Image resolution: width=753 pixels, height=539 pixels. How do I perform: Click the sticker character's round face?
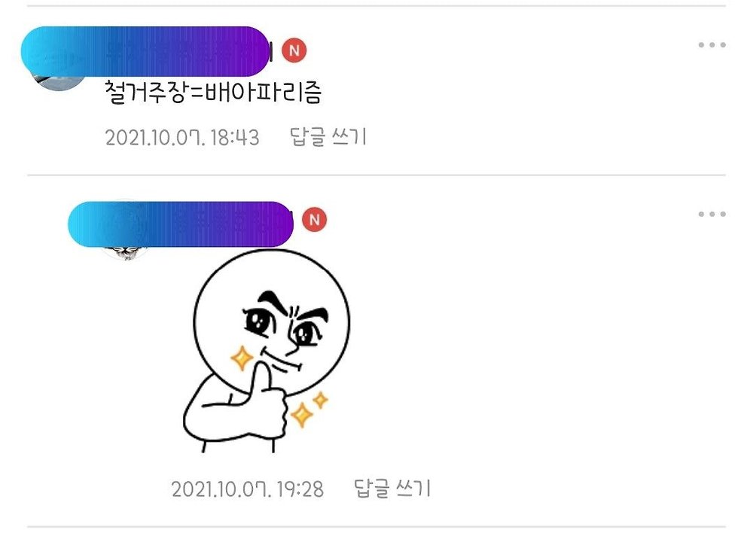[272, 322]
